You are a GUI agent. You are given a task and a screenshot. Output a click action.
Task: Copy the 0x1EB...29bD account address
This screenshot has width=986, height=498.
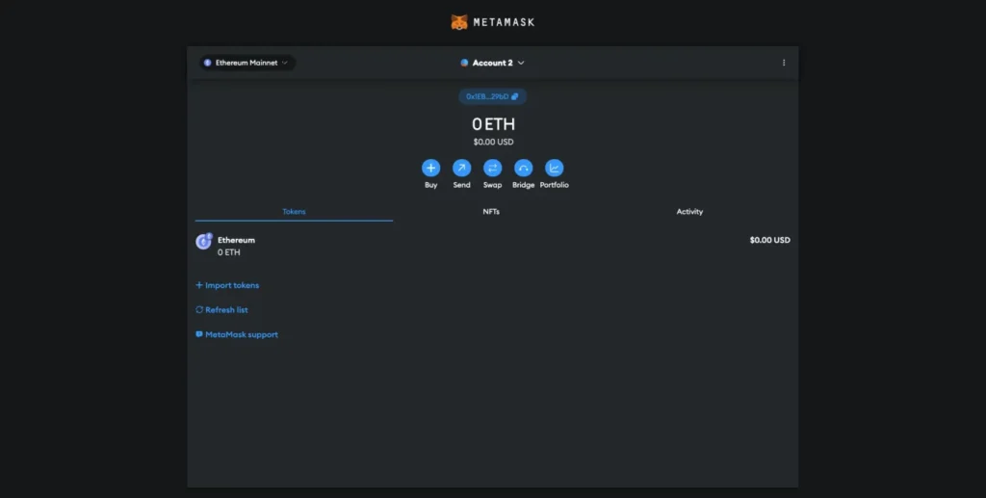pos(492,97)
